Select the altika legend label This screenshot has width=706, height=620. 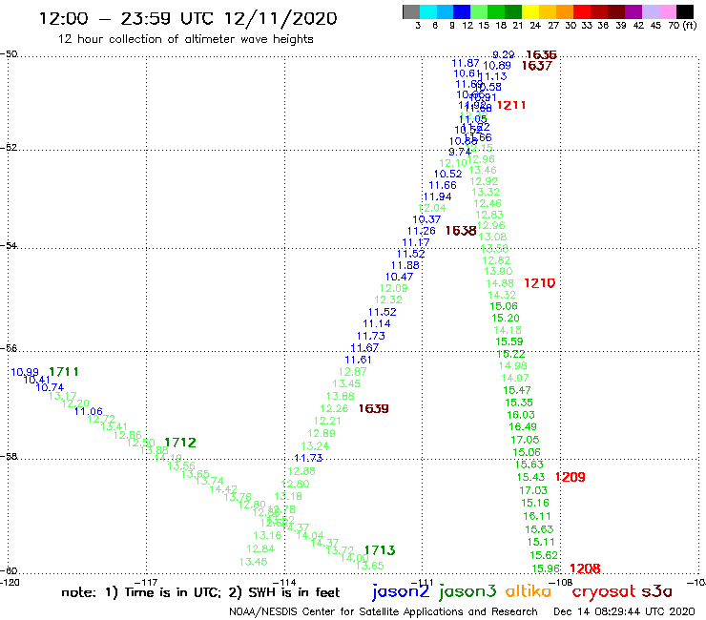529,590
